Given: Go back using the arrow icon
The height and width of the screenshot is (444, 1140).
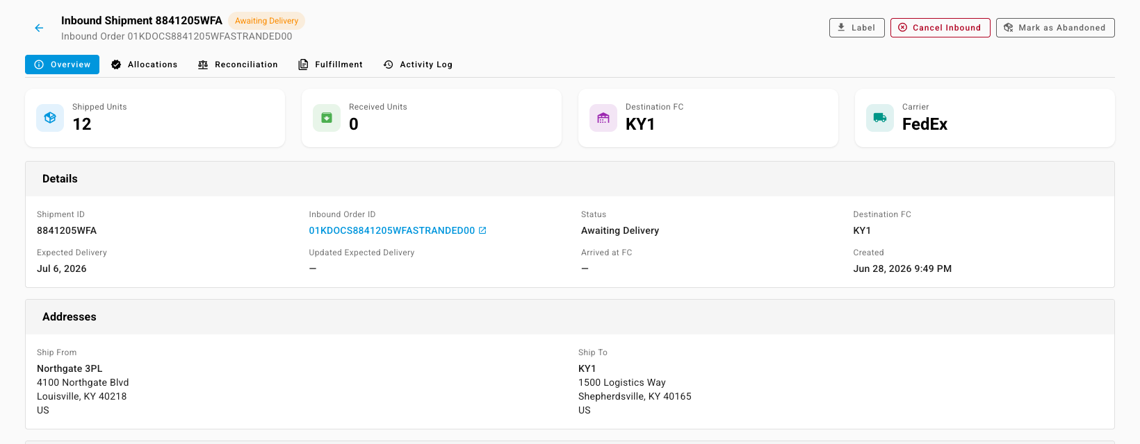Looking at the screenshot, I should [39, 28].
